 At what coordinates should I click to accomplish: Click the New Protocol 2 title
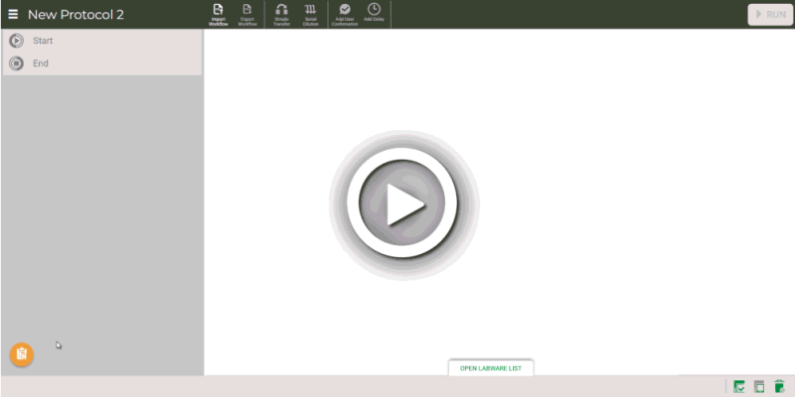point(76,15)
